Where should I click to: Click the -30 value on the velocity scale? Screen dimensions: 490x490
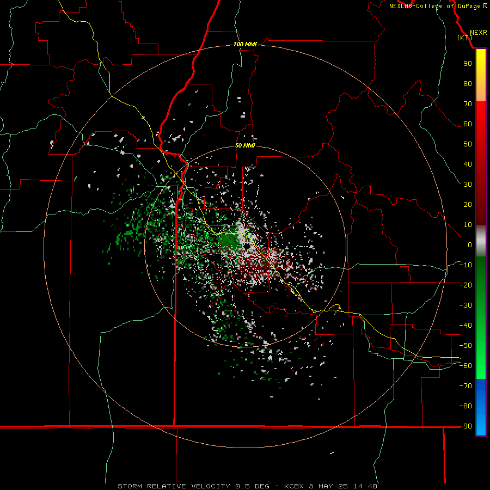click(465, 305)
